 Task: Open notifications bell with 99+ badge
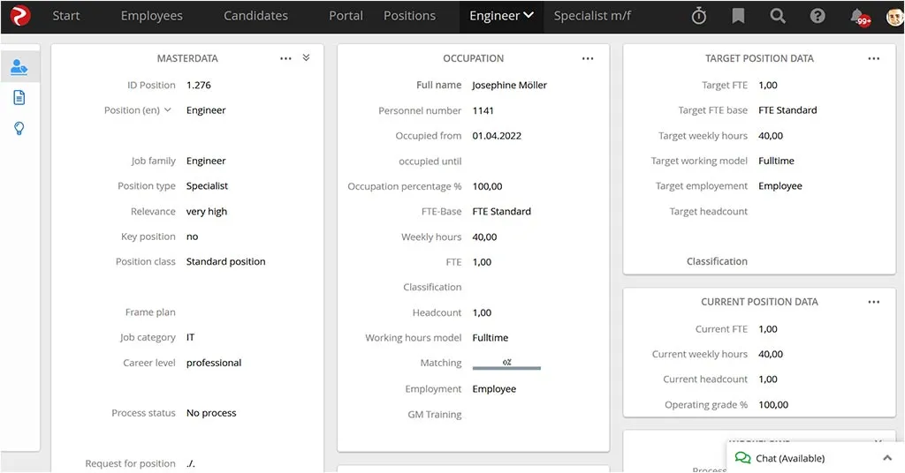click(857, 16)
